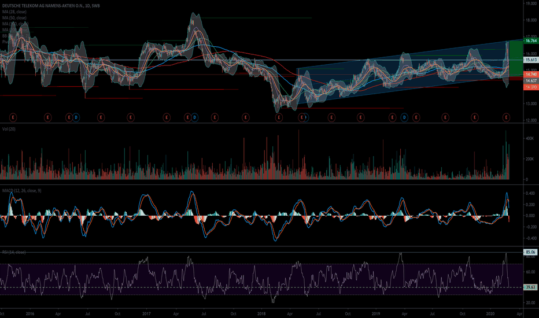The height and width of the screenshot is (318, 539).
Task: Open the earnings marker from May 2019
Action: point(416,117)
